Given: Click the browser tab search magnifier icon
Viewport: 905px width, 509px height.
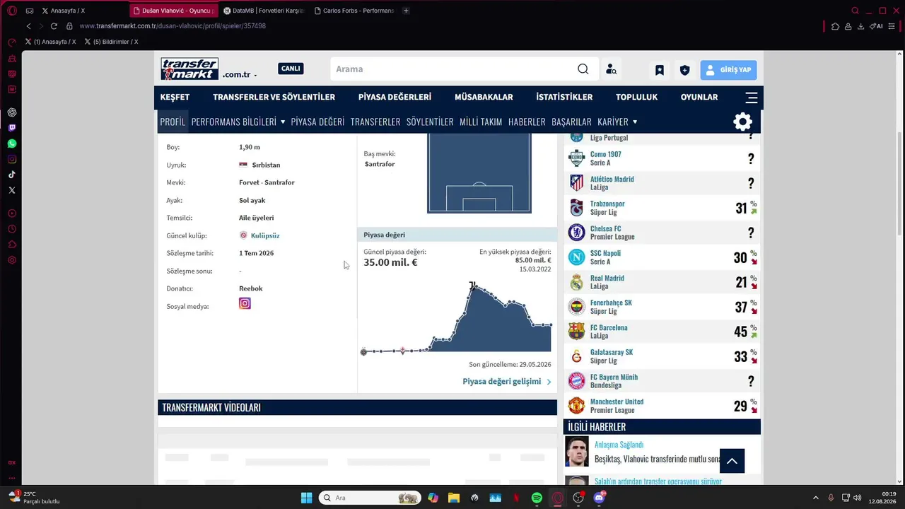Looking at the screenshot, I should (x=856, y=11).
